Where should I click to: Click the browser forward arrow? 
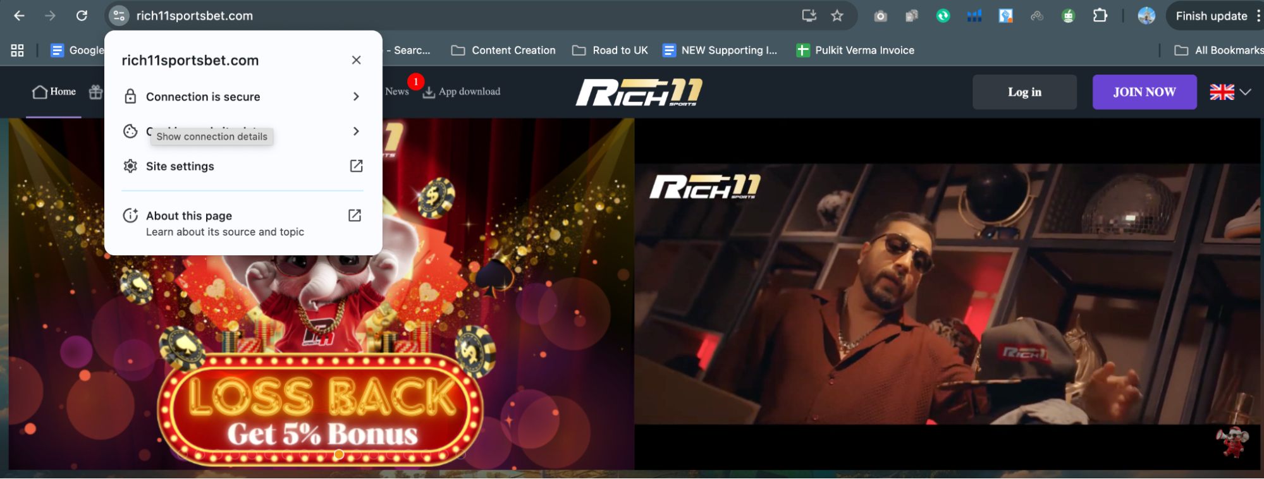51,16
